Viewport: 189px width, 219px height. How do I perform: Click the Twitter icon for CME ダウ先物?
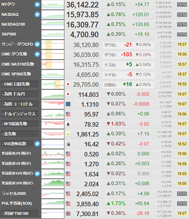pos(37,54)
